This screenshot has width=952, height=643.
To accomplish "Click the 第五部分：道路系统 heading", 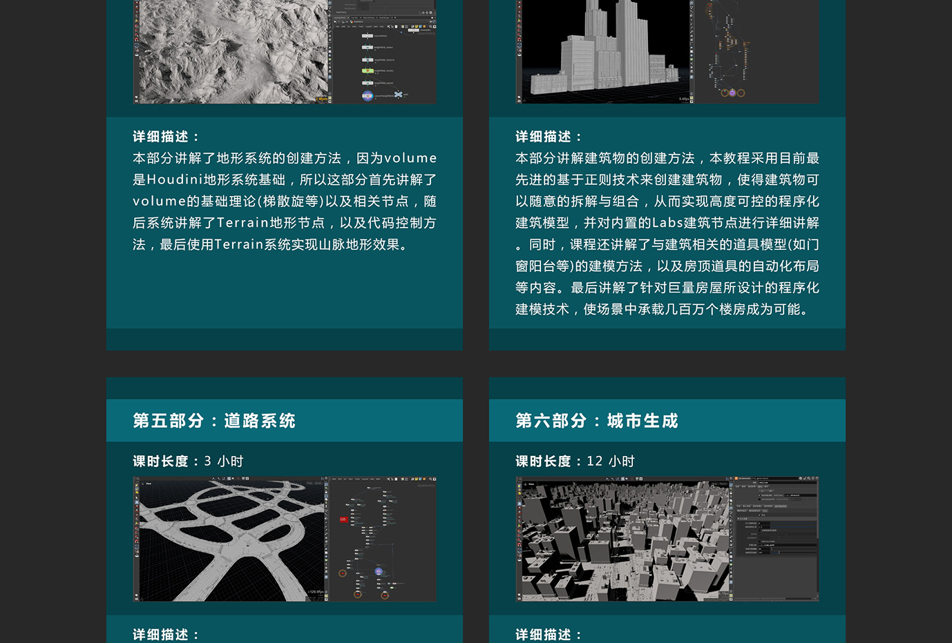I will pos(213,421).
